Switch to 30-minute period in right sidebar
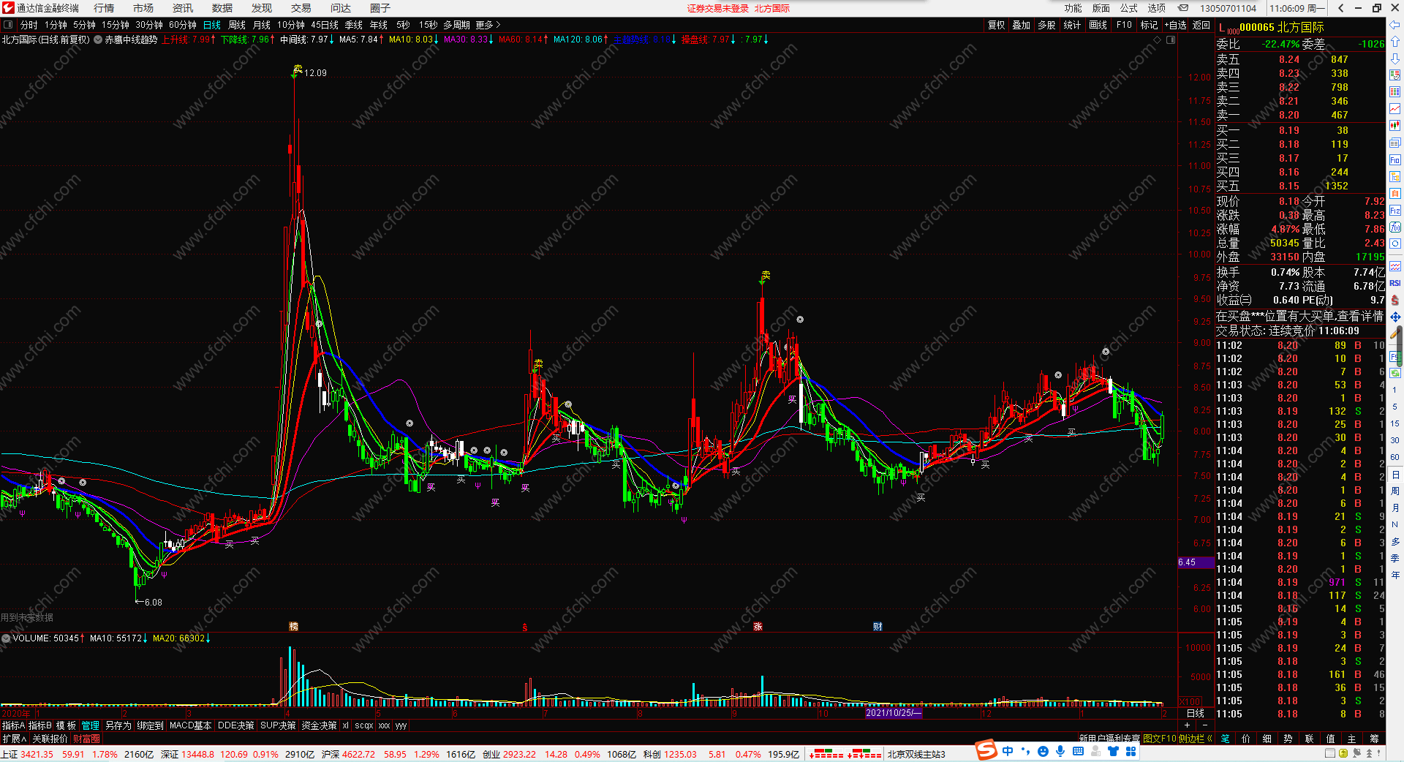 1395,440
